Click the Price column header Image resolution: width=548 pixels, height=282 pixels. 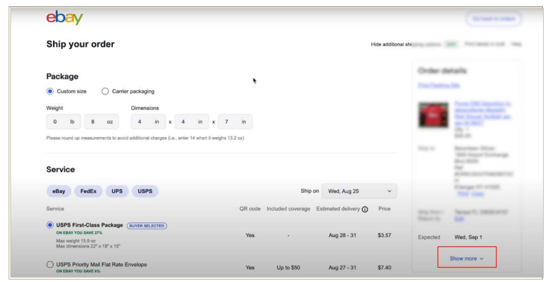(384, 209)
